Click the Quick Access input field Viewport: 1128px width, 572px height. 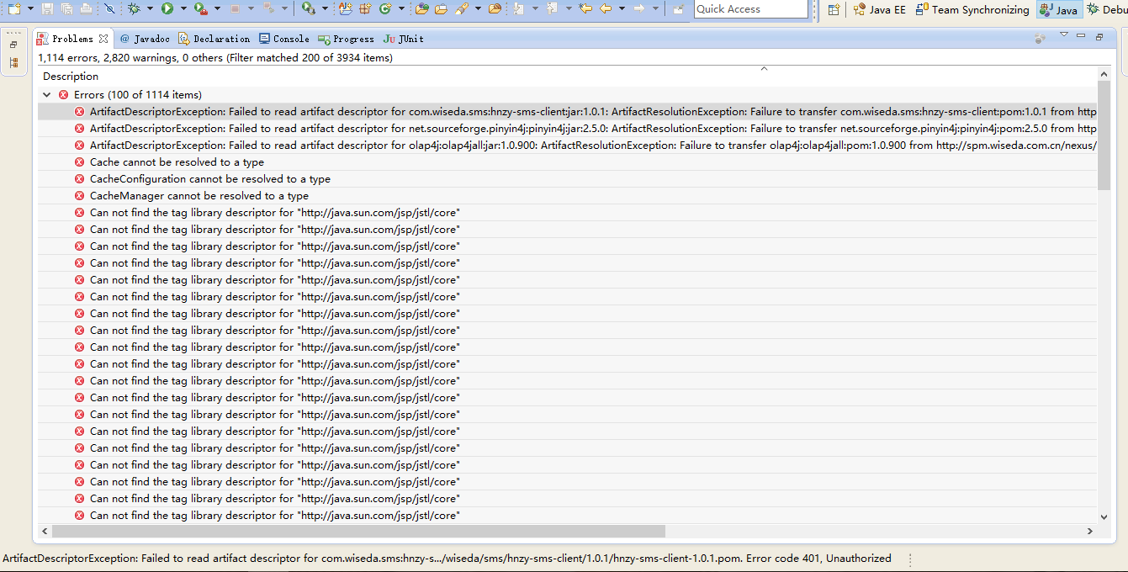[751, 9]
